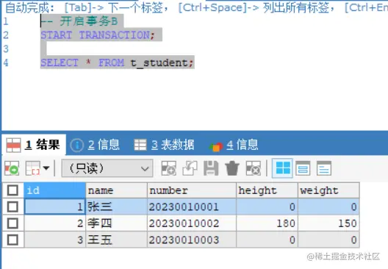This screenshot has width=388, height=269.
Task: Select the id cell with value 2
Action: [x=54, y=223]
